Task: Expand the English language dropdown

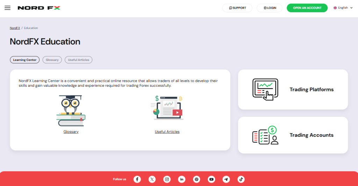Action: tap(343, 8)
